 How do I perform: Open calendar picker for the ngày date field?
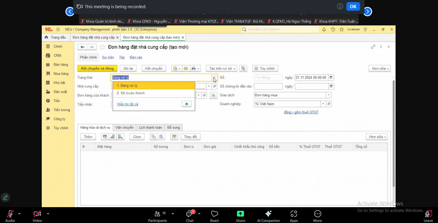point(331,77)
